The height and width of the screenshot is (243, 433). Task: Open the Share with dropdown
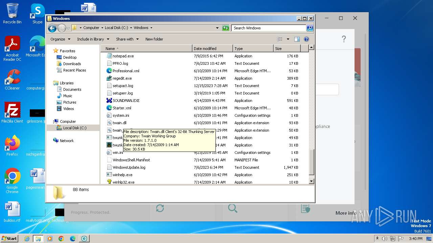[x=127, y=39]
